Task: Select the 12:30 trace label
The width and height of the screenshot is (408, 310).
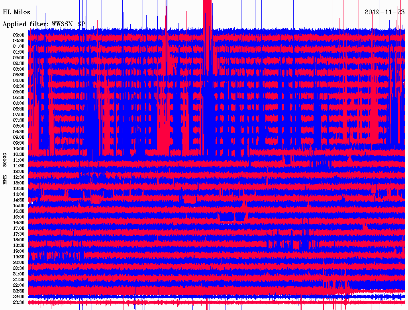Action: click(19, 177)
